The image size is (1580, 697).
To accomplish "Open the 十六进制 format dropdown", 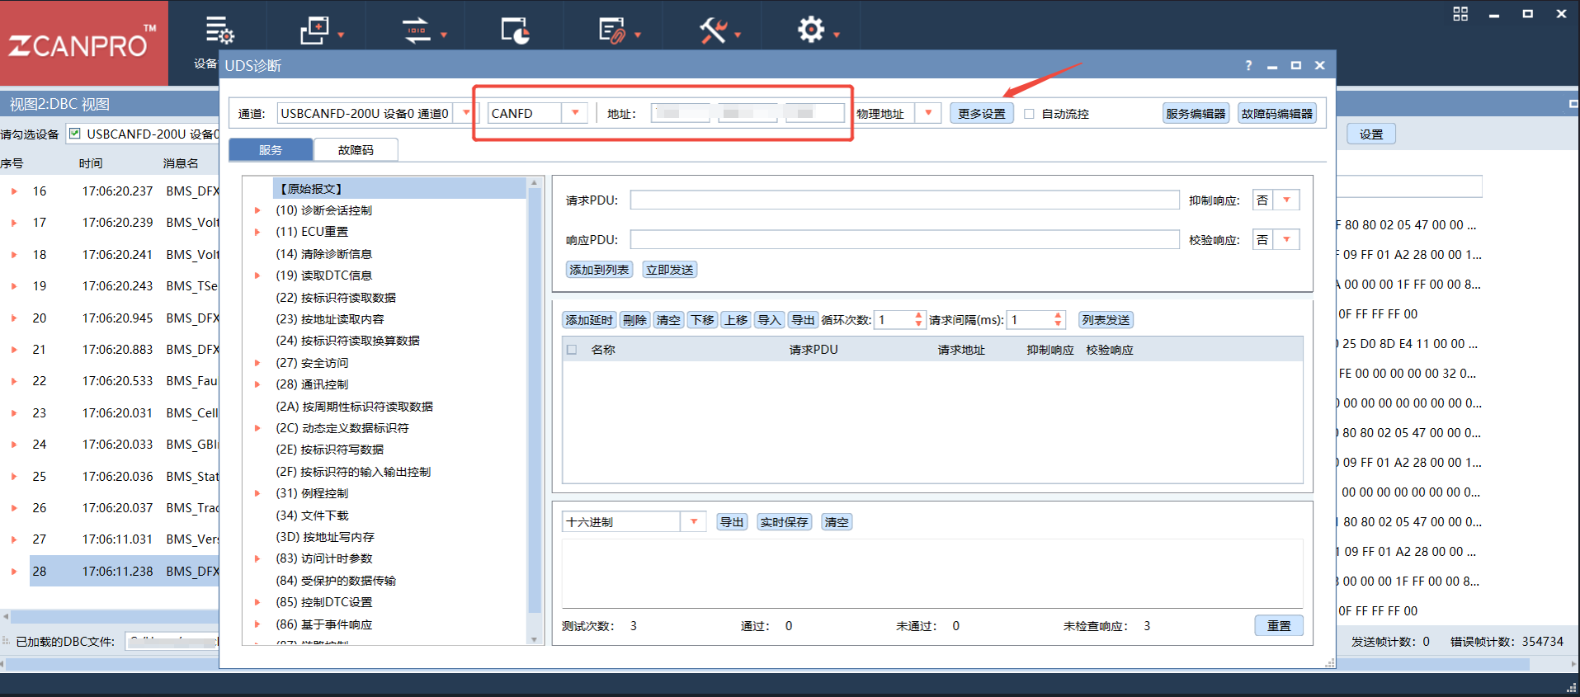I will [x=694, y=521].
